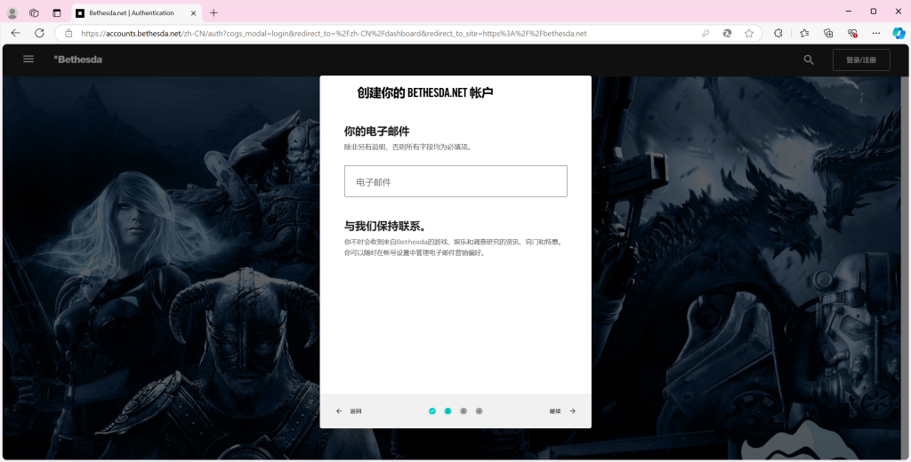Viewport: 911px width, 462px height.
Task: Click the title 创建你的 BETHESDA.NET 帐户
Action: (x=425, y=93)
